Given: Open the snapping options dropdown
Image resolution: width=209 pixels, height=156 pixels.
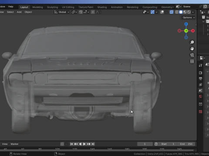Looking at the screenshot, I should [86, 12].
